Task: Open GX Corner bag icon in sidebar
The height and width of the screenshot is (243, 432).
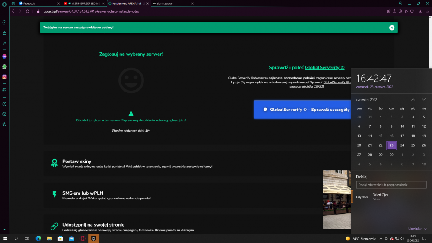Action: [4, 33]
